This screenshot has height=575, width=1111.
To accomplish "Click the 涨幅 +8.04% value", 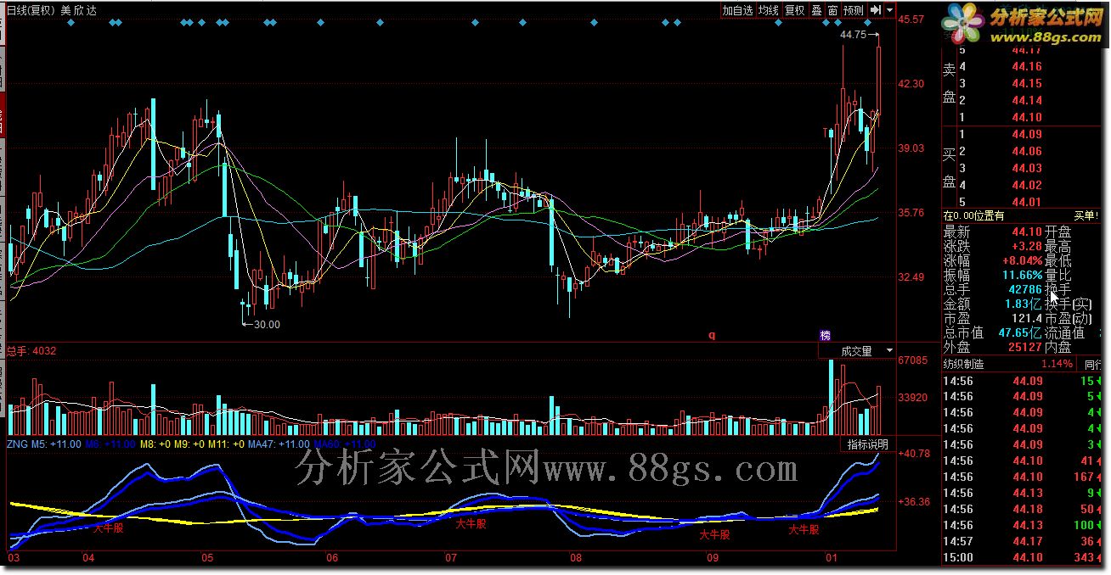I will click(1023, 260).
